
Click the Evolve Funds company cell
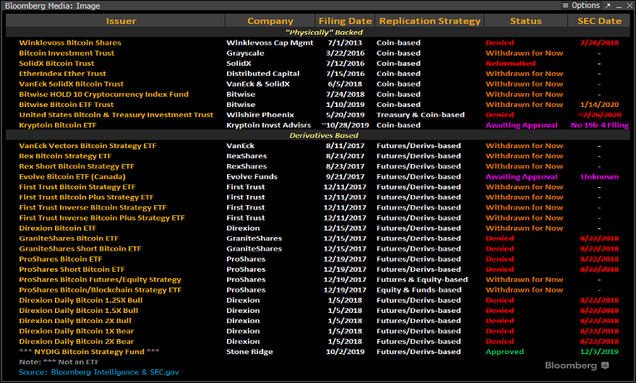[252, 176]
